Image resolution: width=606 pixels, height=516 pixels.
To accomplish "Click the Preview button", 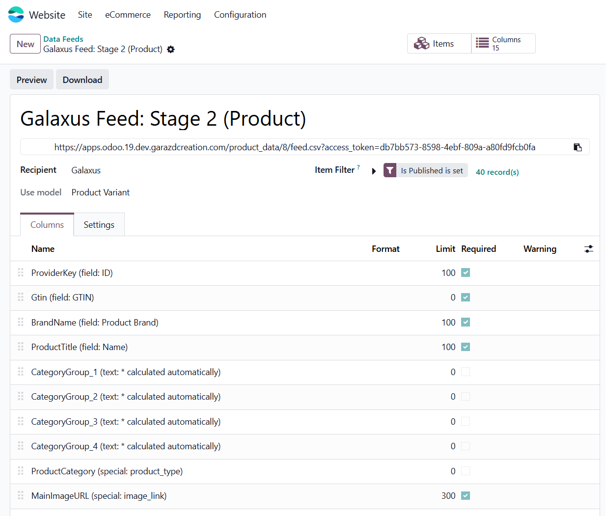I will 31,80.
